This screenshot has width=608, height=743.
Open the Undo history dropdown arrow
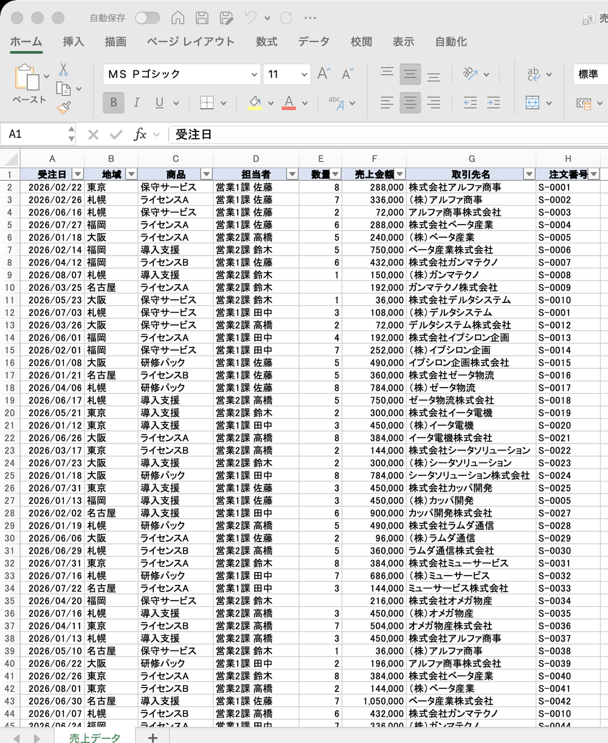[268, 19]
